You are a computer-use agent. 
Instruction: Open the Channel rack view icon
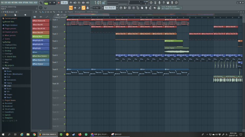[129, 8]
